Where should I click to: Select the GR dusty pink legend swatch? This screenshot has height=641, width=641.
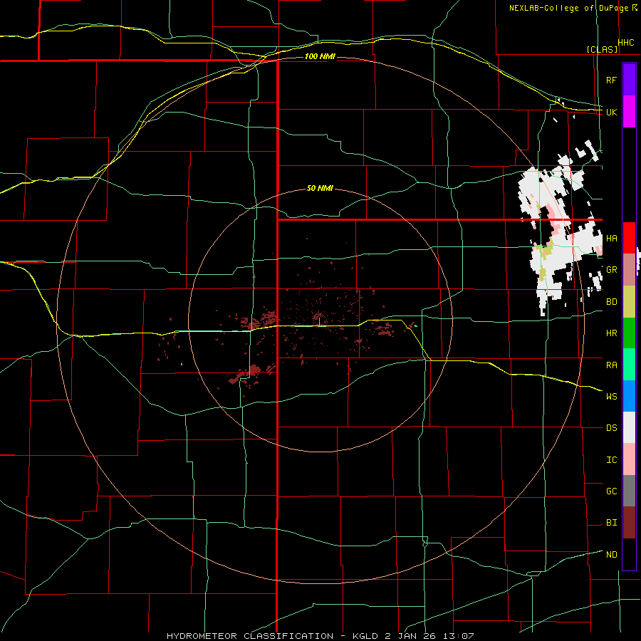click(x=629, y=270)
